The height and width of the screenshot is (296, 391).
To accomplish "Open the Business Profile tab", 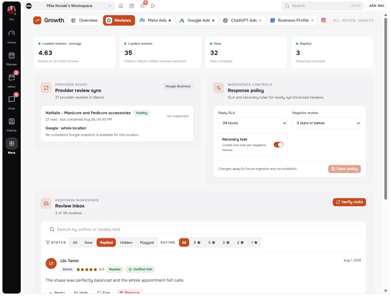I will click(x=292, y=20).
